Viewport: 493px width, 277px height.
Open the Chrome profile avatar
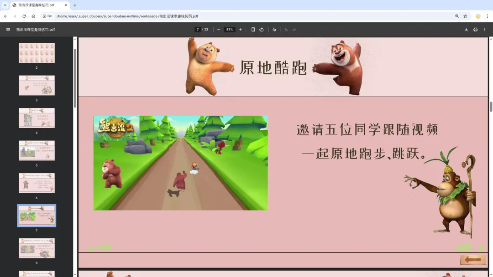click(x=478, y=16)
